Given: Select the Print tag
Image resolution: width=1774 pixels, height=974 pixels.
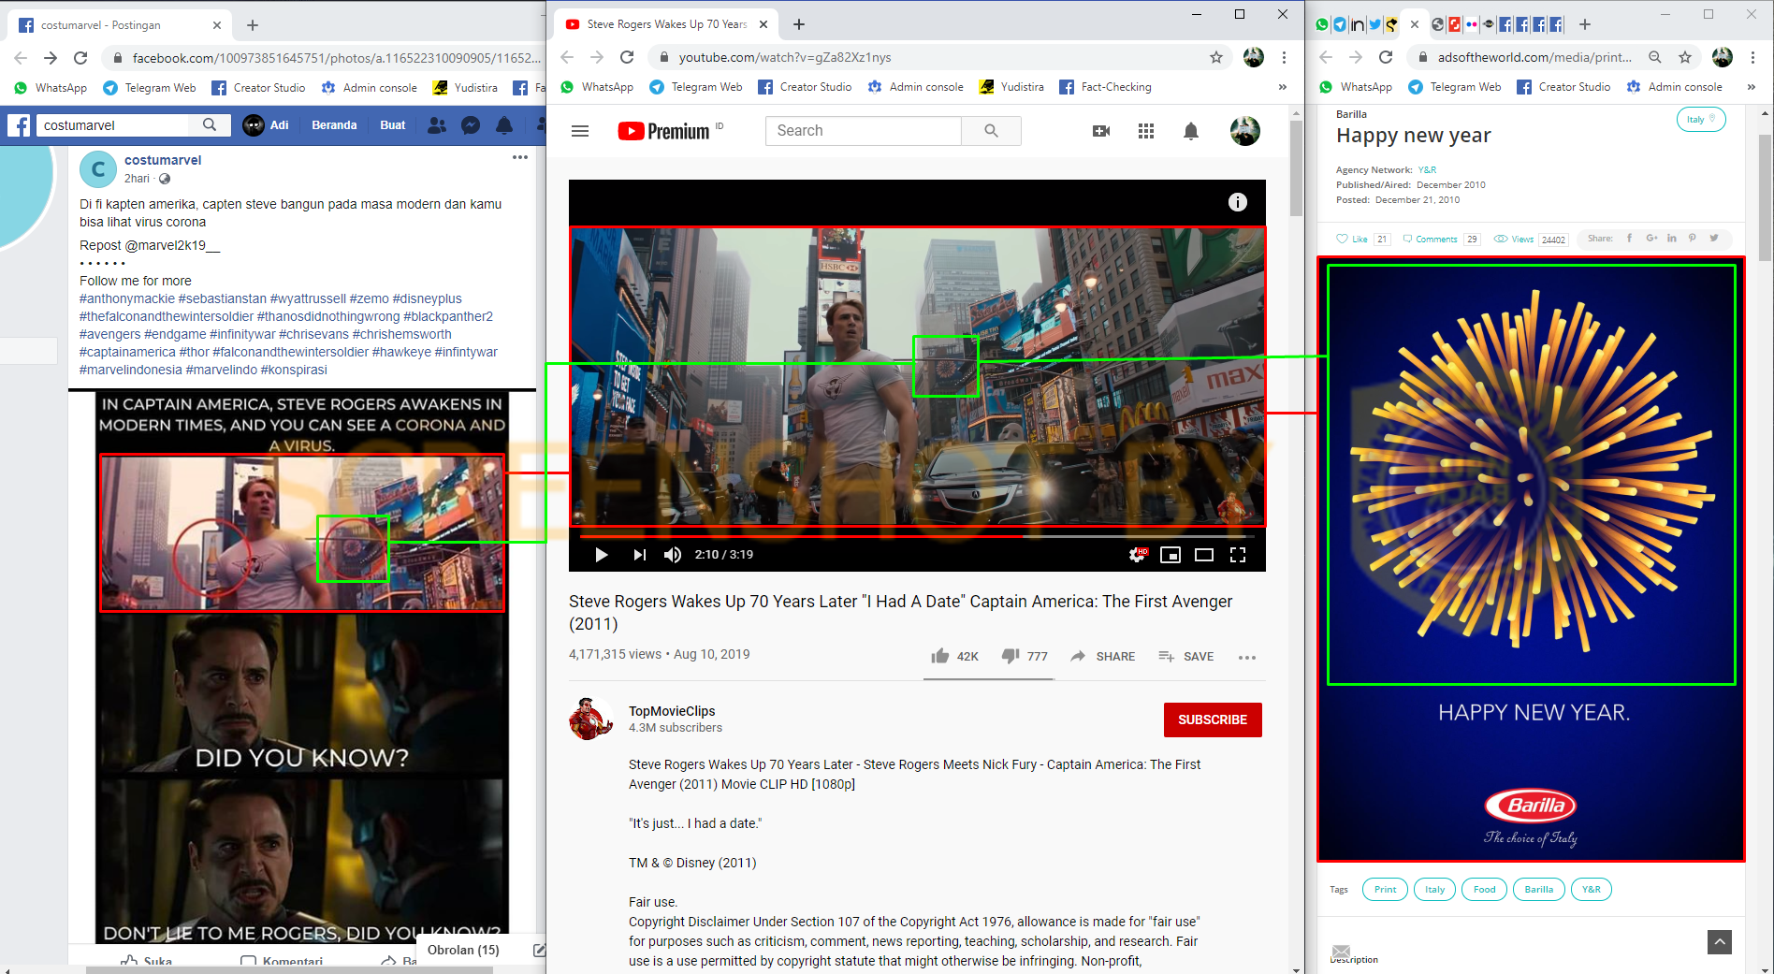Looking at the screenshot, I should point(1385,889).
